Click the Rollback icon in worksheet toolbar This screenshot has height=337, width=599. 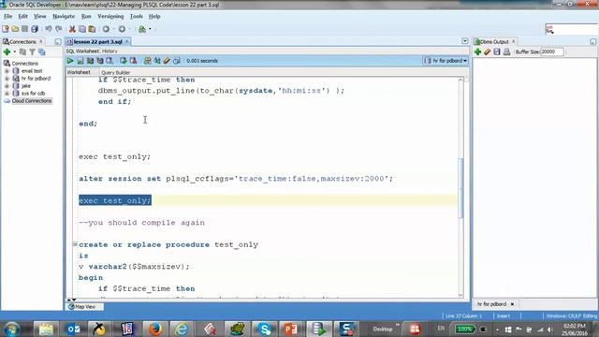(133, 61)
